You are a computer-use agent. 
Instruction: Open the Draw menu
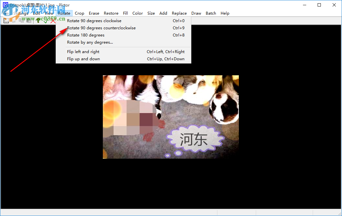[196, 13]
